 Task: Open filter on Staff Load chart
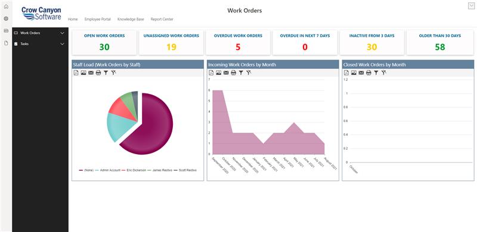[106, 73]
